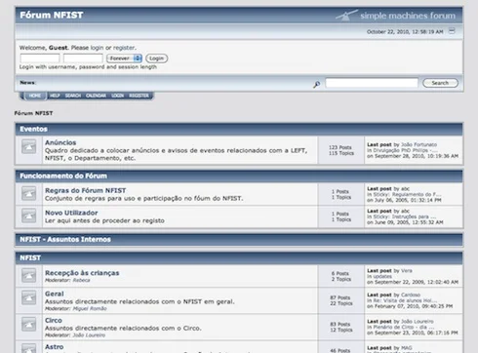Image resolution: width=478 pixels, height=353 pixels.
Task: Focus the username input field
Action: click(40, 59)
